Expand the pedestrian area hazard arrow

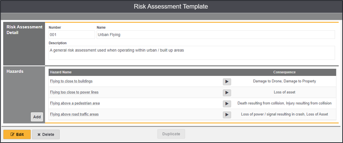(x=227, y=104)
